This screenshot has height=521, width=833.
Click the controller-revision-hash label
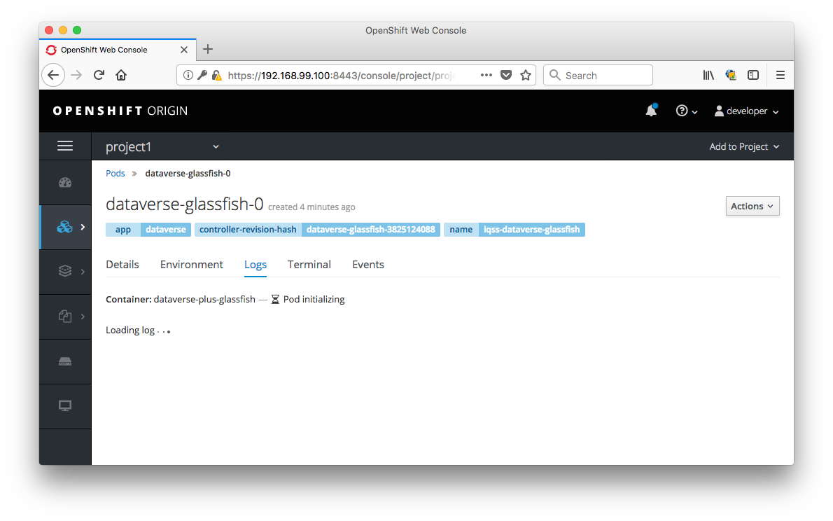coord(317,230)
